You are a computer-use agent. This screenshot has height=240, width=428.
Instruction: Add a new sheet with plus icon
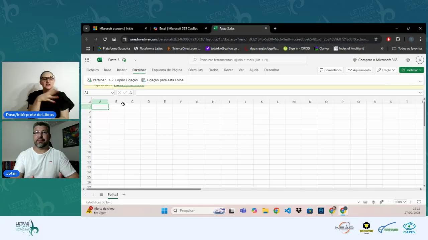124,195
